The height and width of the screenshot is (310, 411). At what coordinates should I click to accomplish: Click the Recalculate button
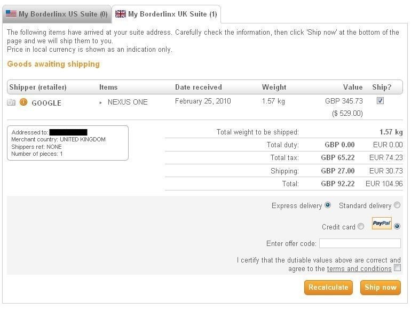point(328,287)
